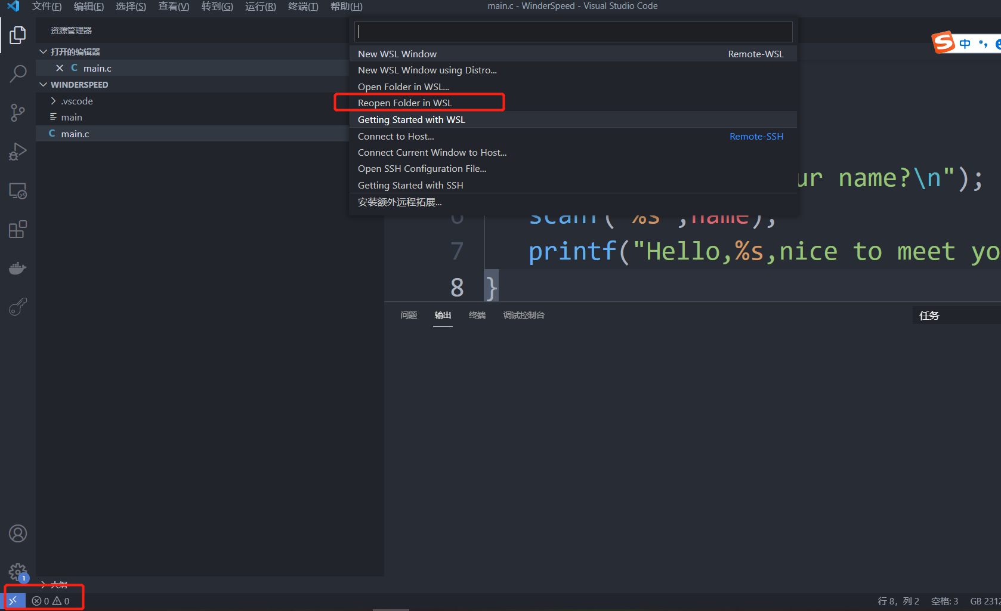
Task: Expand the .vscode folder
Action: click(x=53, y=101)
